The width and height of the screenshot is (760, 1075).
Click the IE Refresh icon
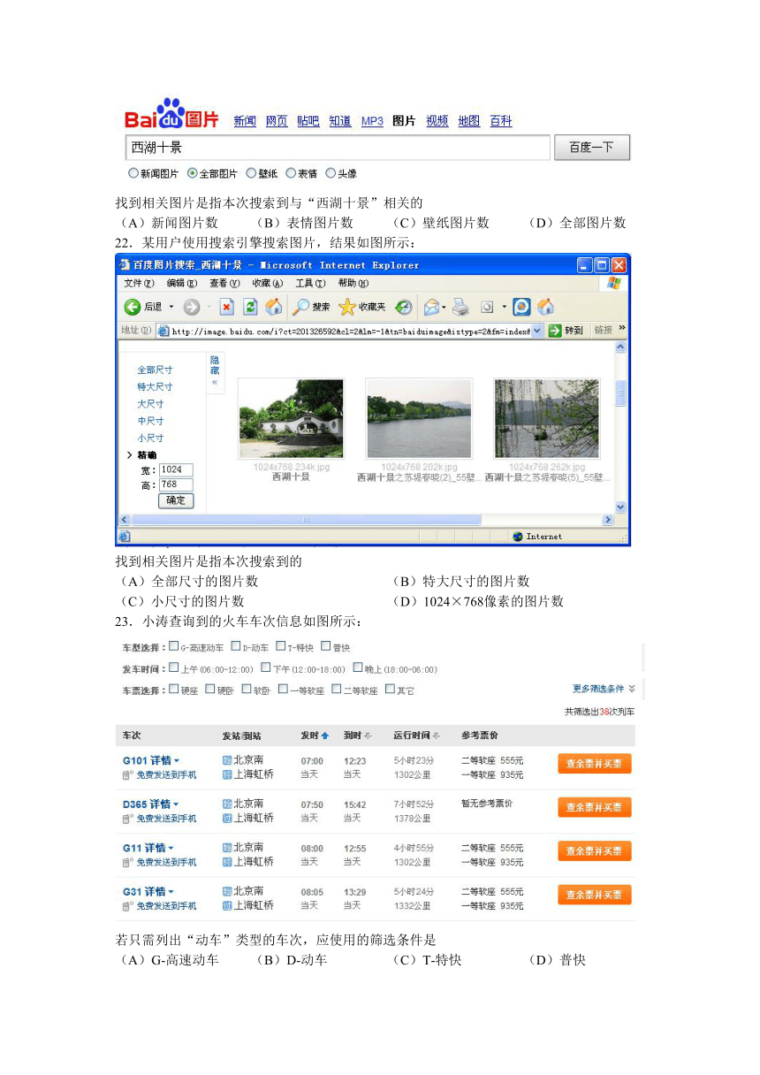[250, 307]
